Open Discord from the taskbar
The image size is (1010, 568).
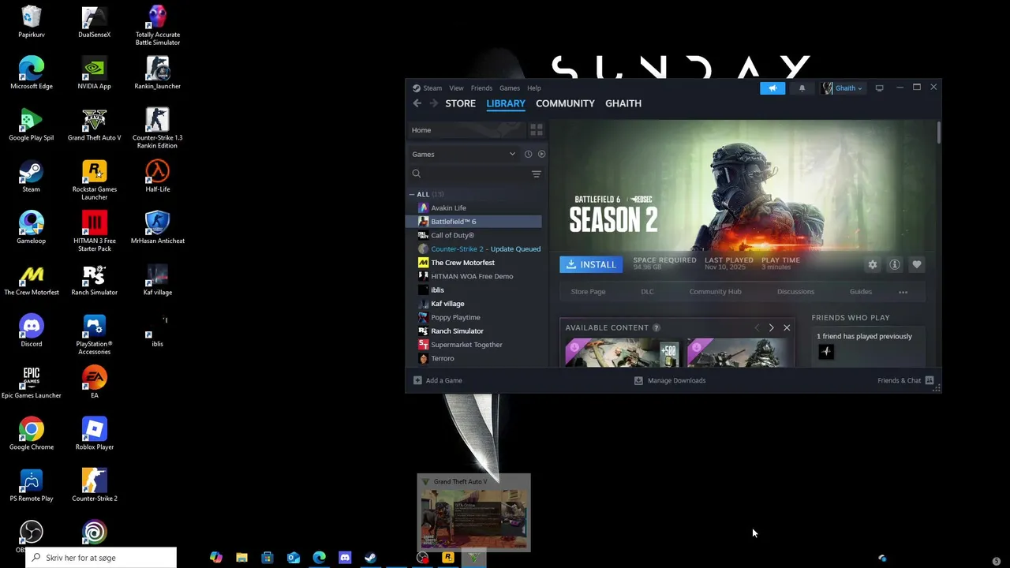tap(345, 558)
